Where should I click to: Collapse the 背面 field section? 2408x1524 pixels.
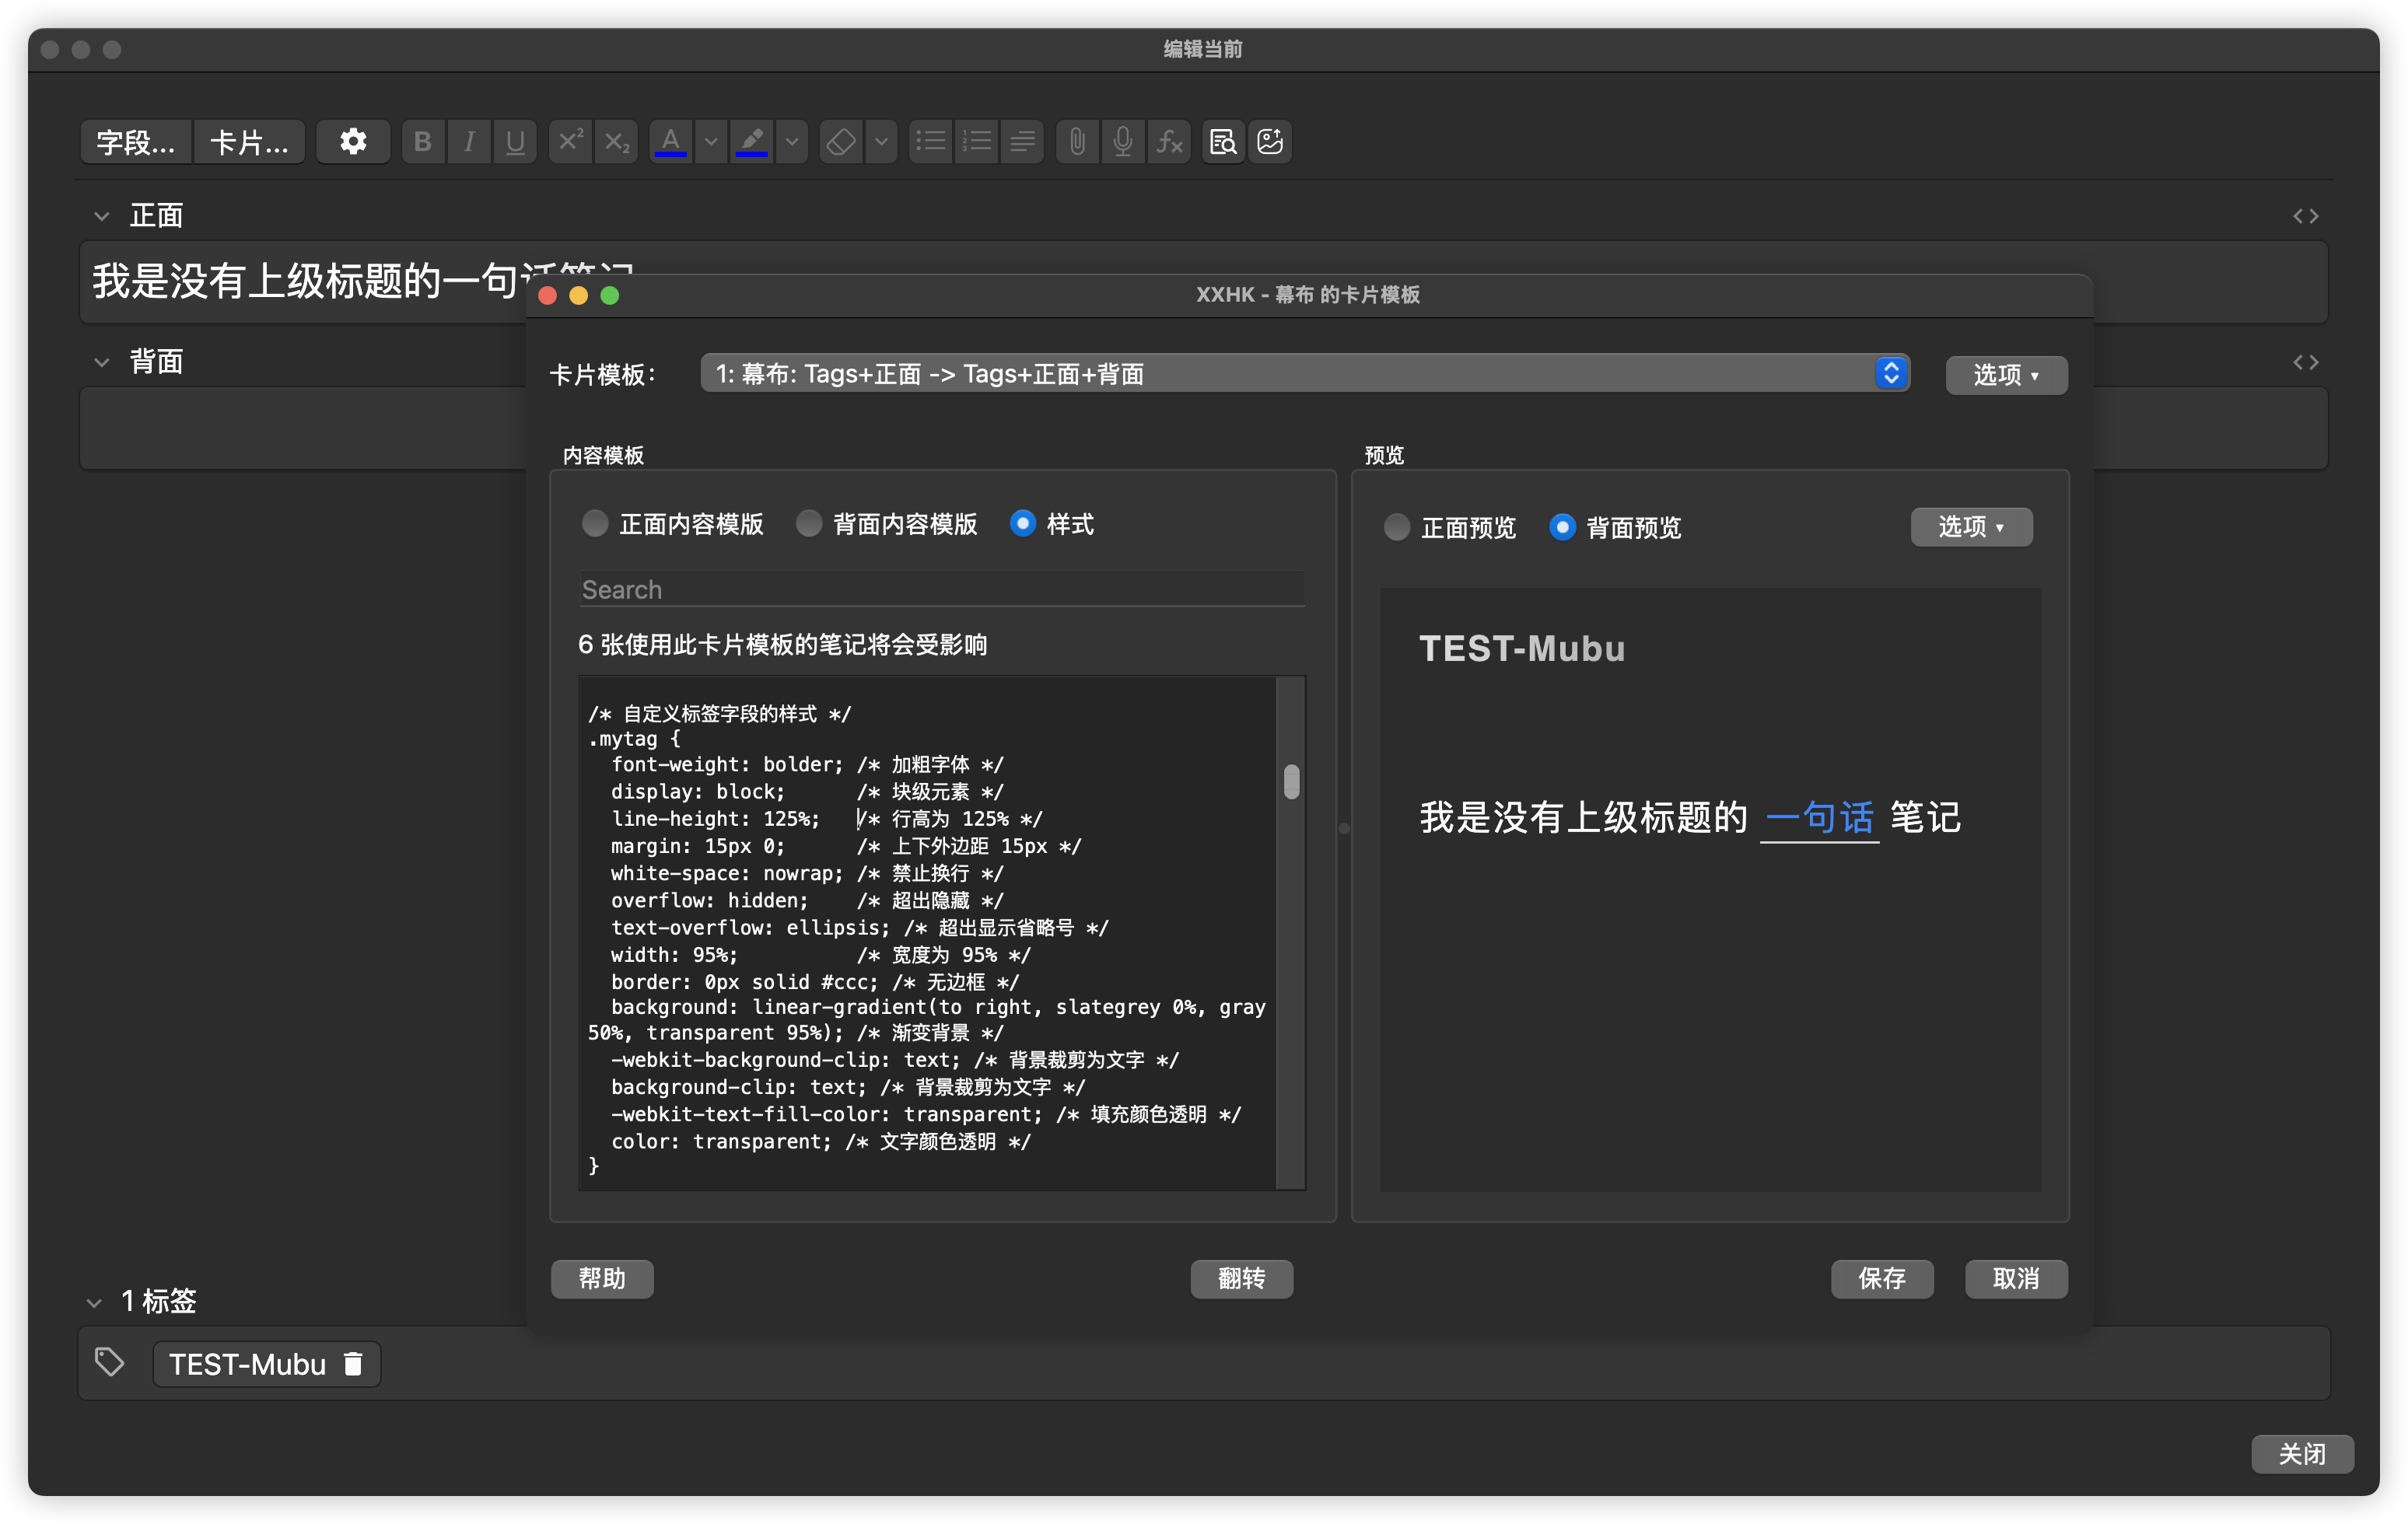[x=102, y=362]
